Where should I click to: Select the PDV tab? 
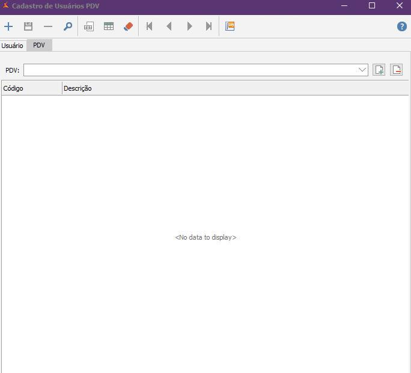(39, 46)
